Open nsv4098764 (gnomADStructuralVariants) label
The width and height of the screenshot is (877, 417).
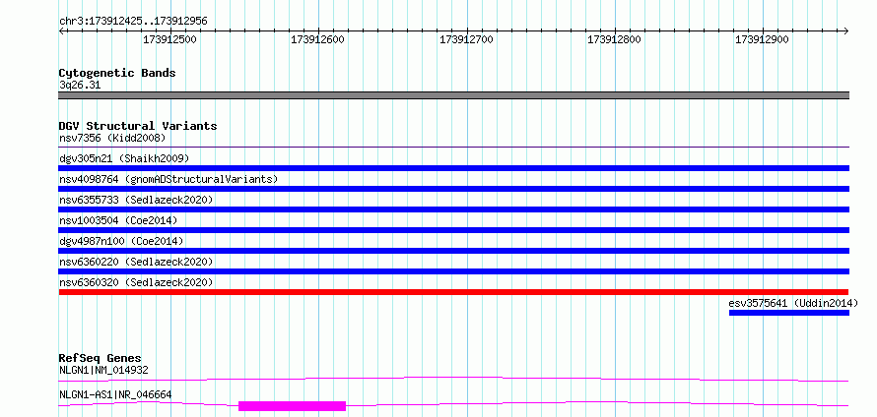point(169,179)
